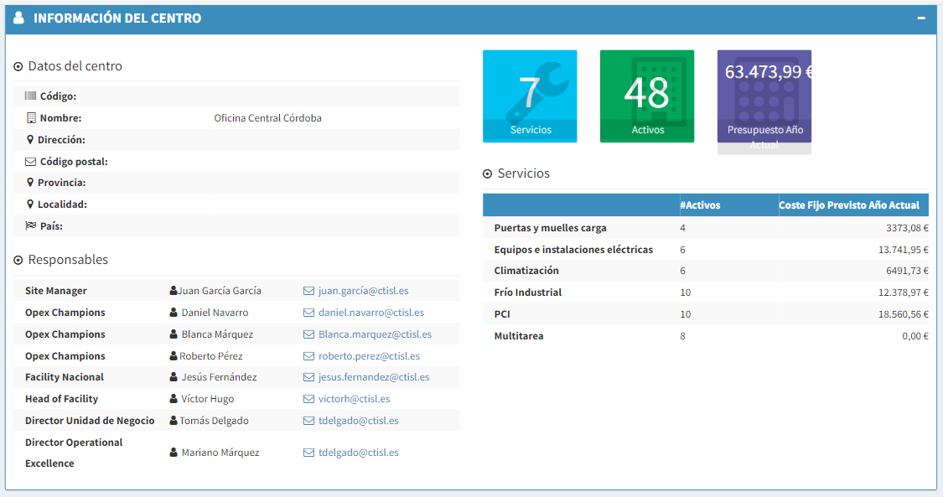Image resolution: width=943 pixels, height=497 pixels.
Task: Click the #Activos column header
Action: tap(700, 205)
